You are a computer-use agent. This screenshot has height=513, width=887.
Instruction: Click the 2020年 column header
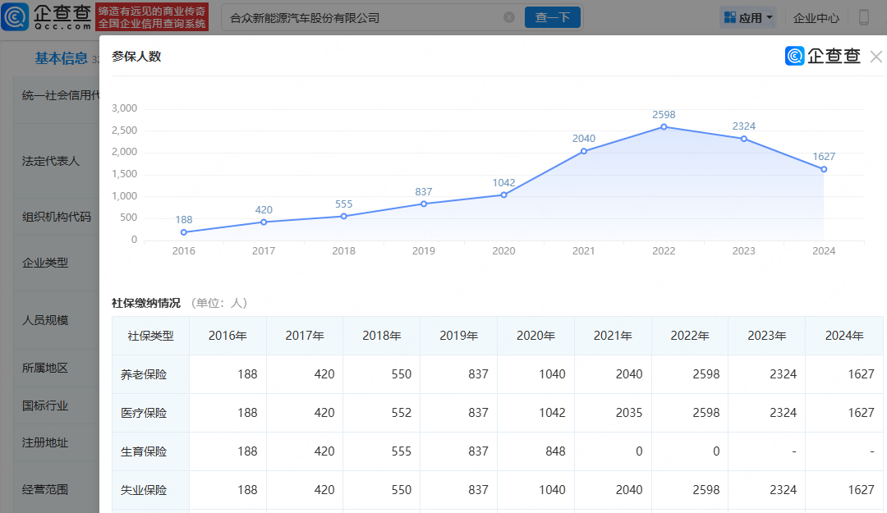coord(535,336)
